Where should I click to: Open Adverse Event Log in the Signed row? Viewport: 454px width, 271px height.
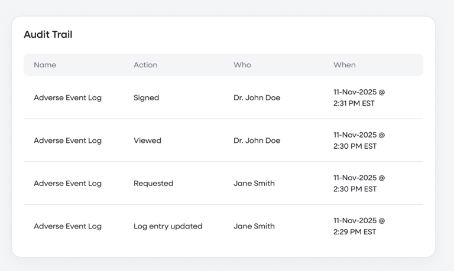[67, 98]
